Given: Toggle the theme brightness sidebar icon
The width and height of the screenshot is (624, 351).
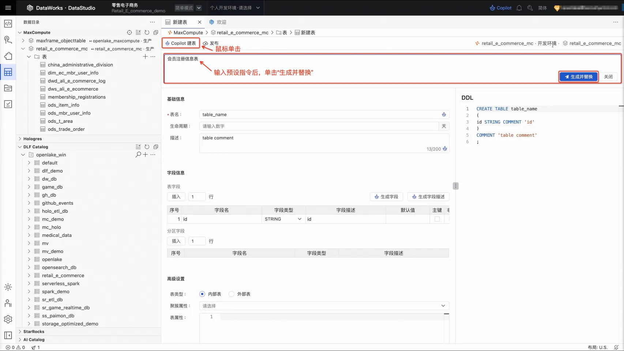Looking at the screenshot, I should point(8,287).
